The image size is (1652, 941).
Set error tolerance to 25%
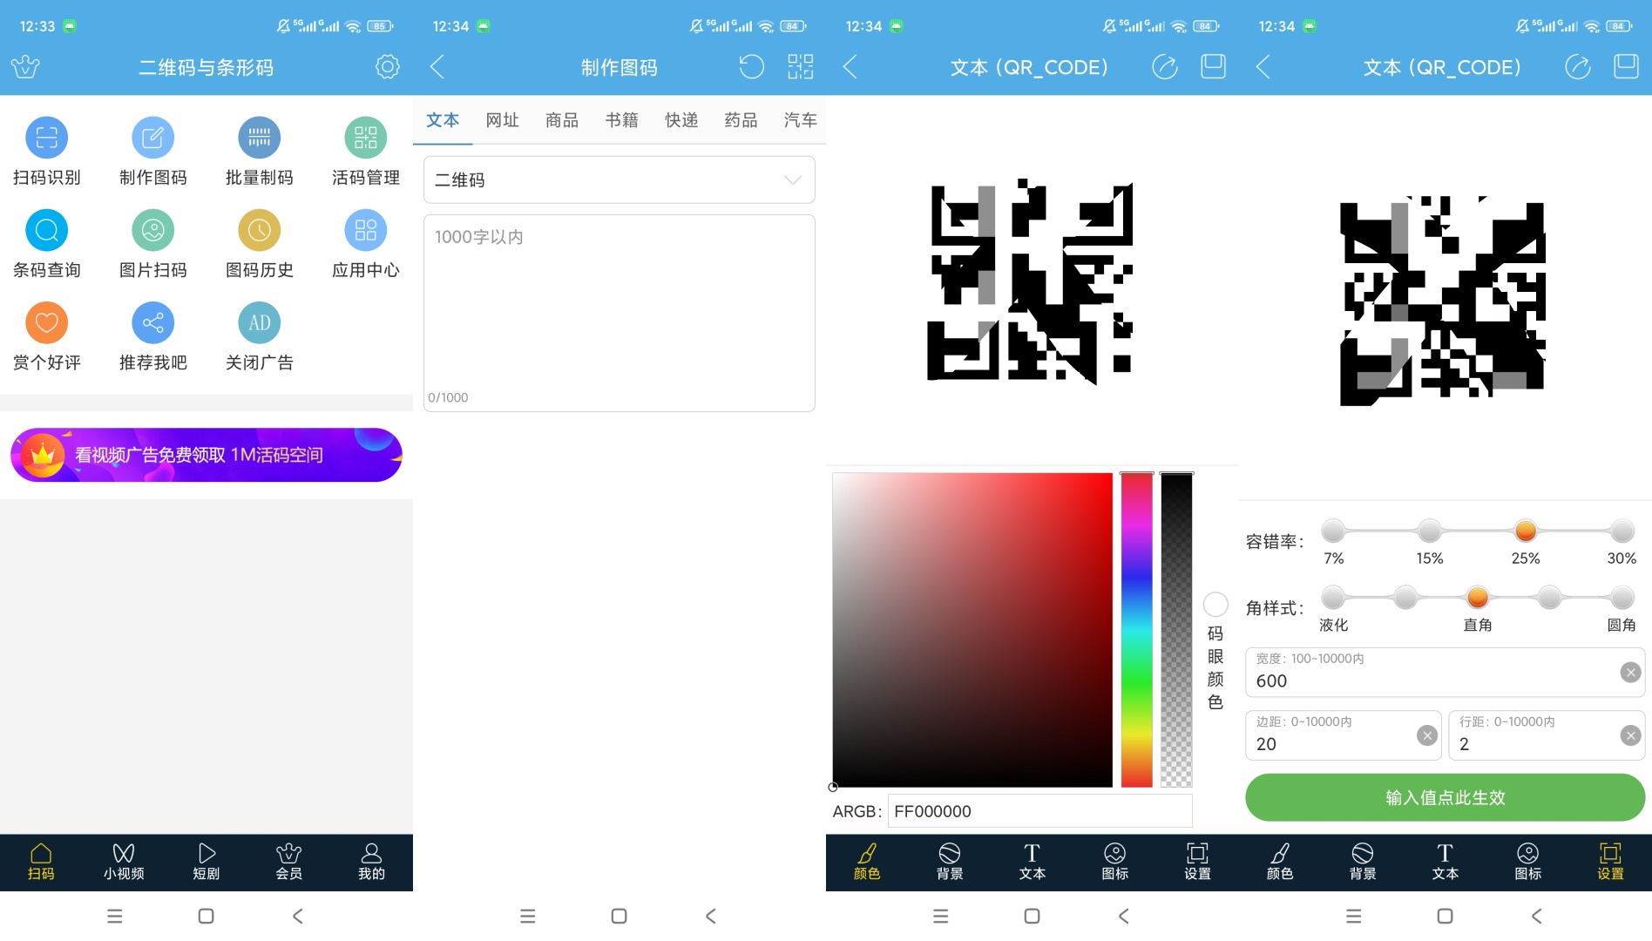point(1525,530)
